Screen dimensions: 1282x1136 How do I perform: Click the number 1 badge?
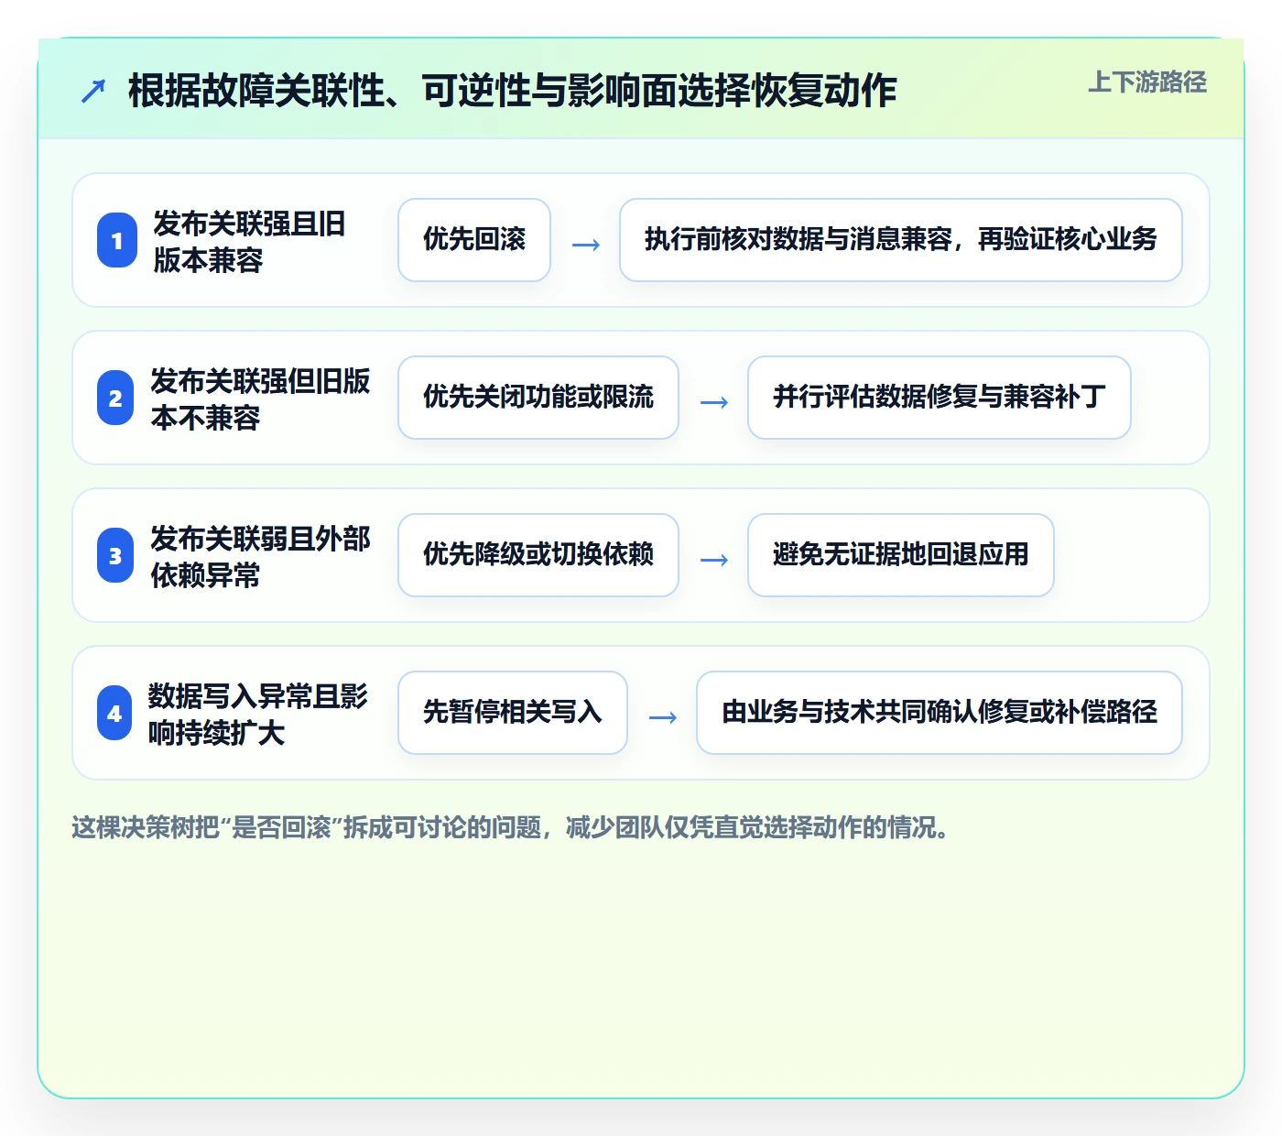coord(116,240)
